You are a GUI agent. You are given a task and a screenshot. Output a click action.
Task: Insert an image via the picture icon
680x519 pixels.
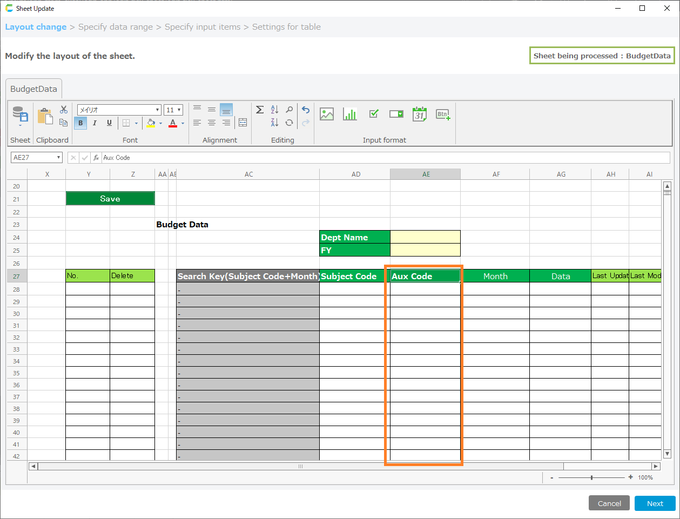click(327, 114)
